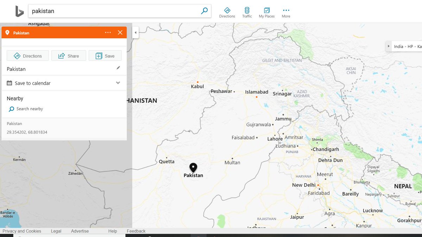422x237 pixels.
Task: Click the Gilgit and Baltistan label
Action: pyautogui.click(x=282, y=60)
